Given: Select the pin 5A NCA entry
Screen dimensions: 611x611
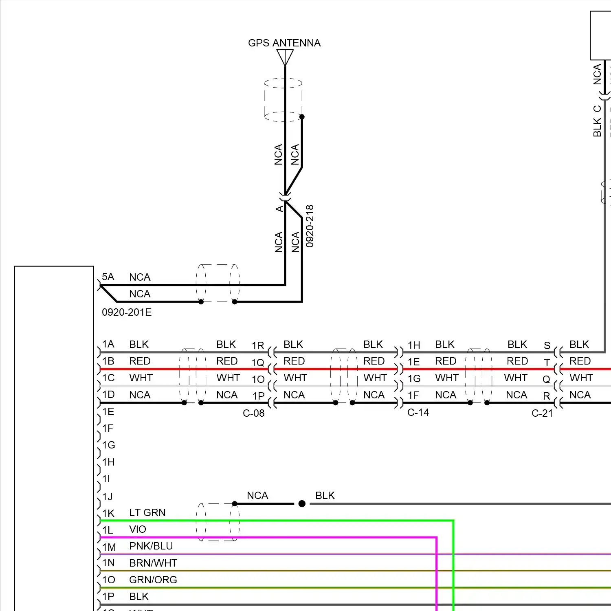Looking at the screenshot, I should pyautogui.click(x=122, y=277).
